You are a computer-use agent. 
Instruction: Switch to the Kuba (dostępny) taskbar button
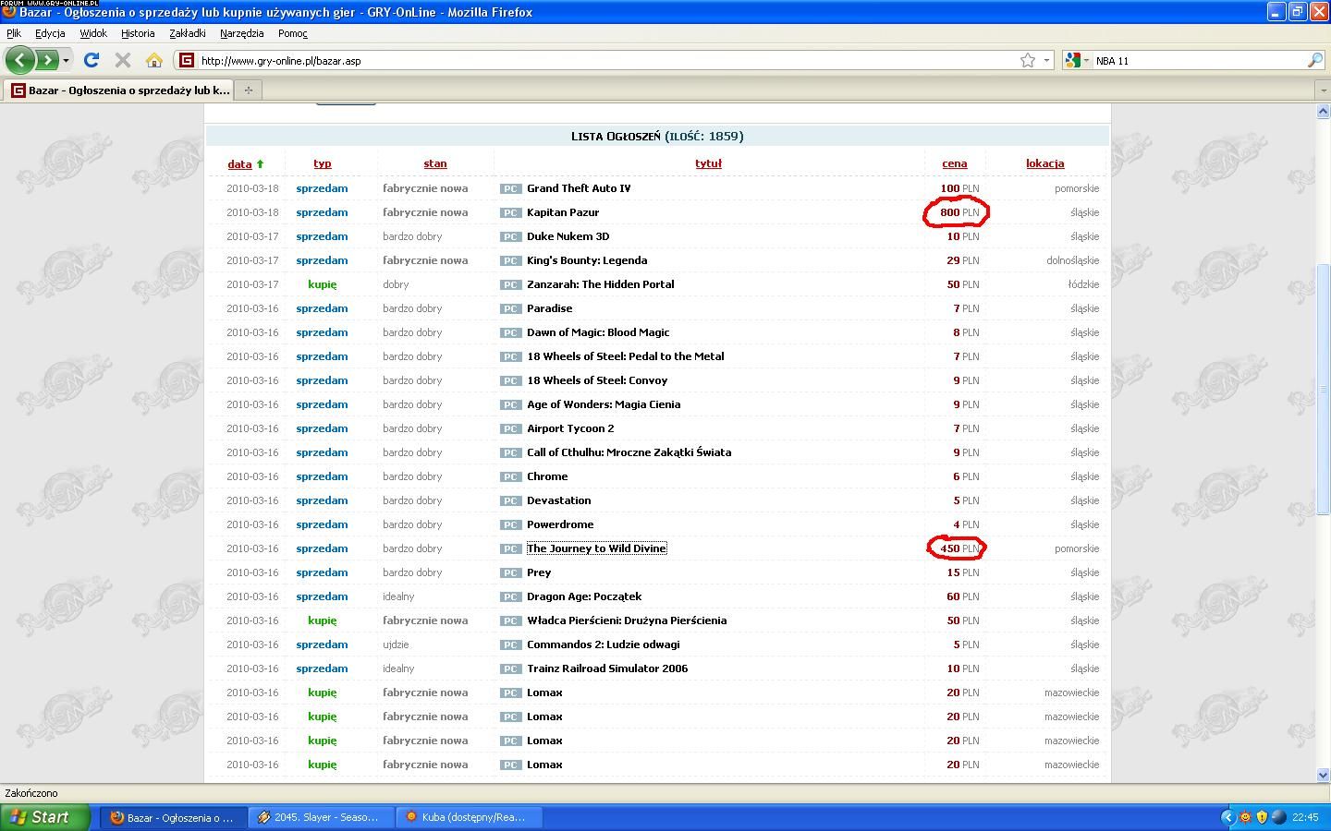pyautogui.click(x=469, y=817)
